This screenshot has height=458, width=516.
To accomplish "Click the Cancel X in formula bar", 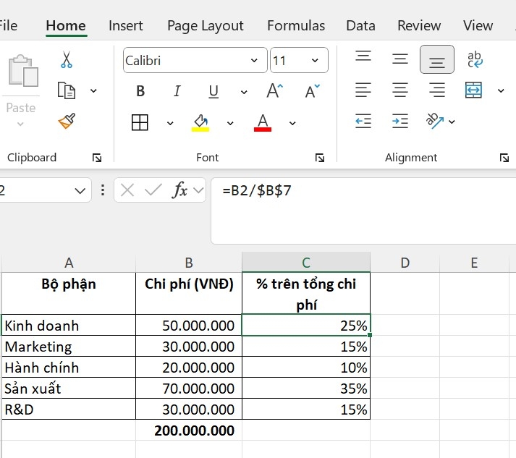I will pos(127,190).
